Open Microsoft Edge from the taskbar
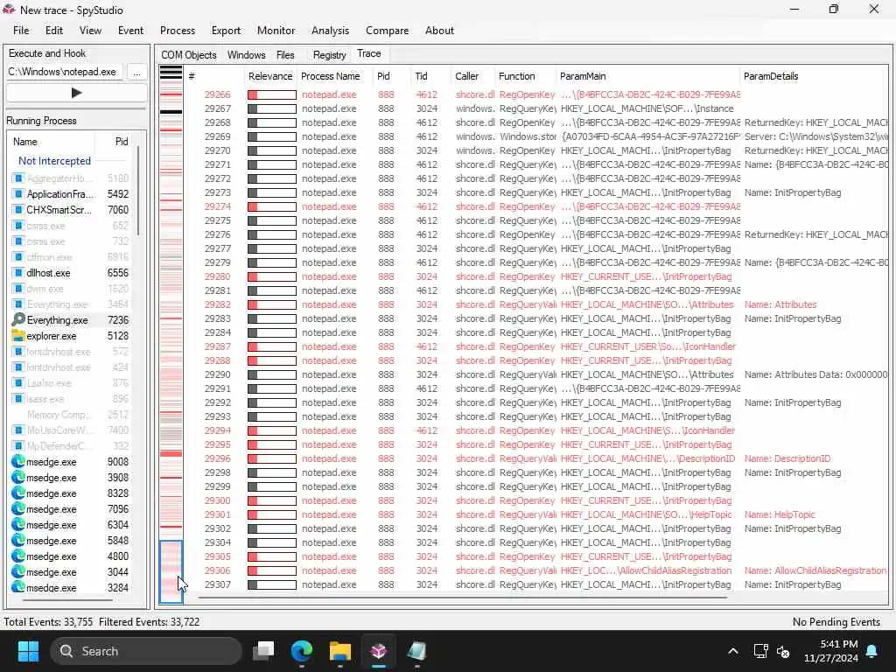The height and width of the screenshot is (672, 896). point(302,651)
